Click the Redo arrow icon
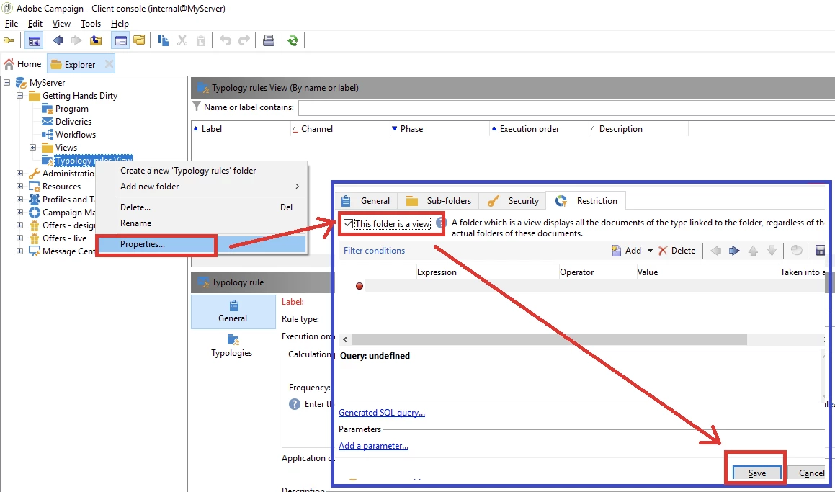 (244, 40)
